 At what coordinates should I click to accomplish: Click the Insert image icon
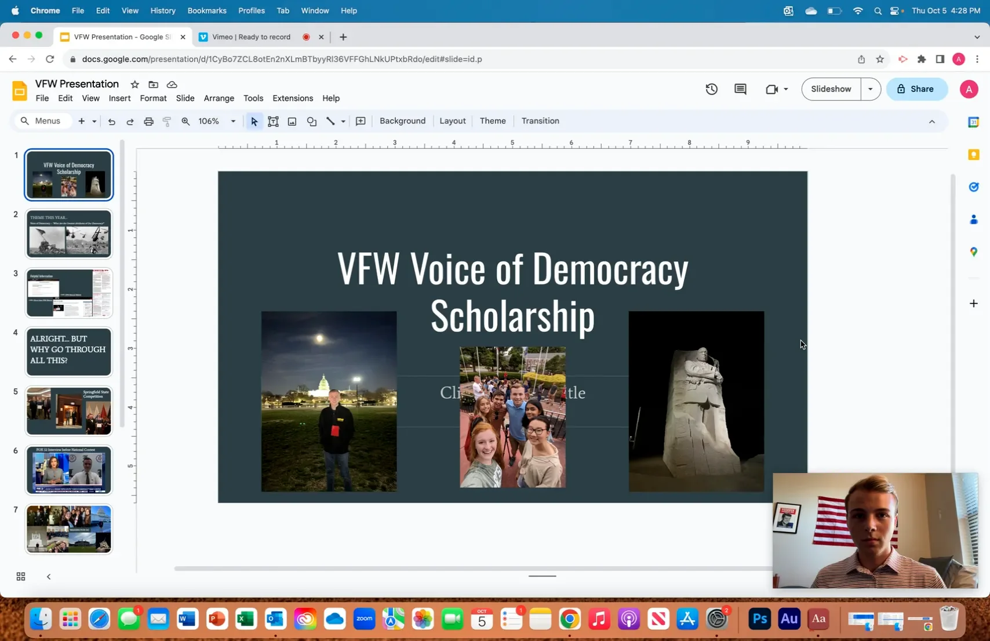292,121
